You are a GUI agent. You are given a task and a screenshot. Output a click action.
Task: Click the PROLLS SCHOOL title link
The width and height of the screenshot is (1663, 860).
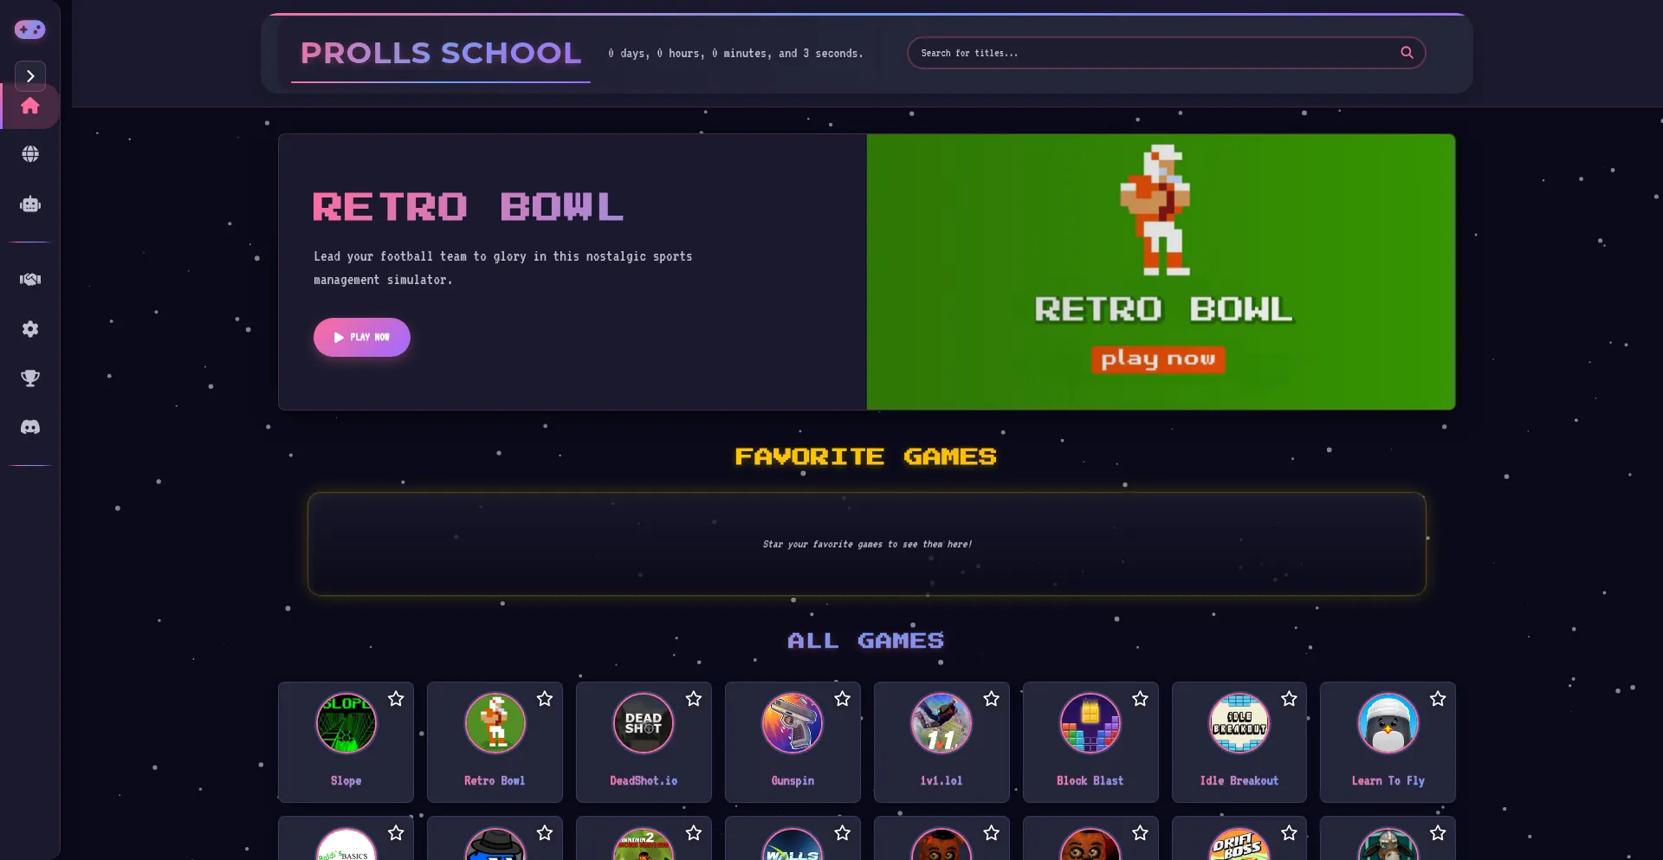[440, 54]
